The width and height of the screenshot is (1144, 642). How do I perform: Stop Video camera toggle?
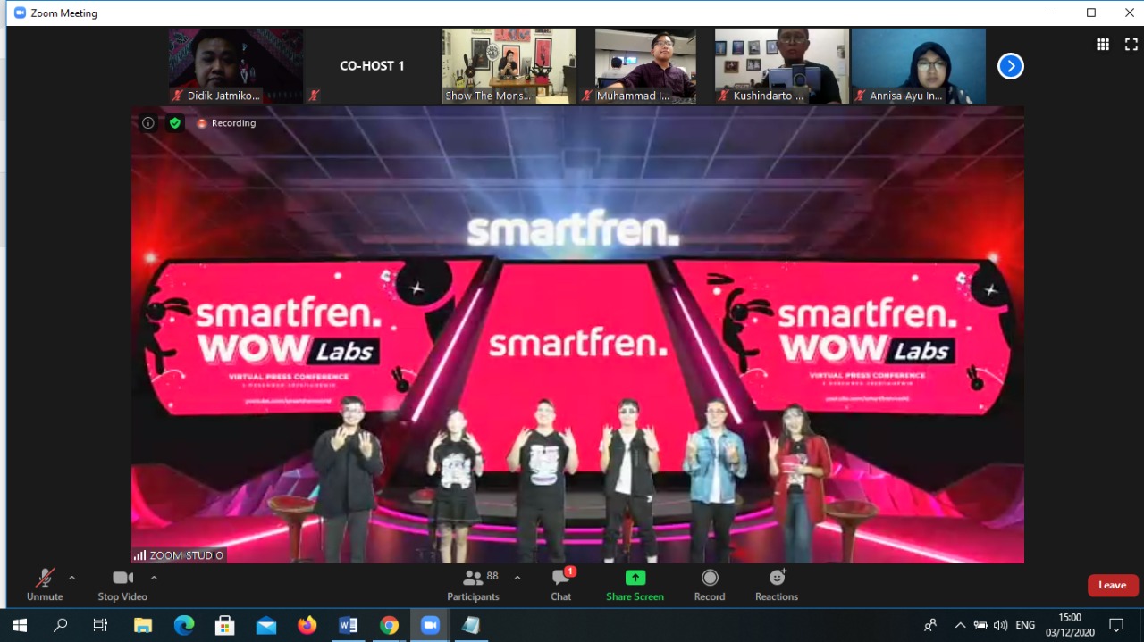coord(122,585)
